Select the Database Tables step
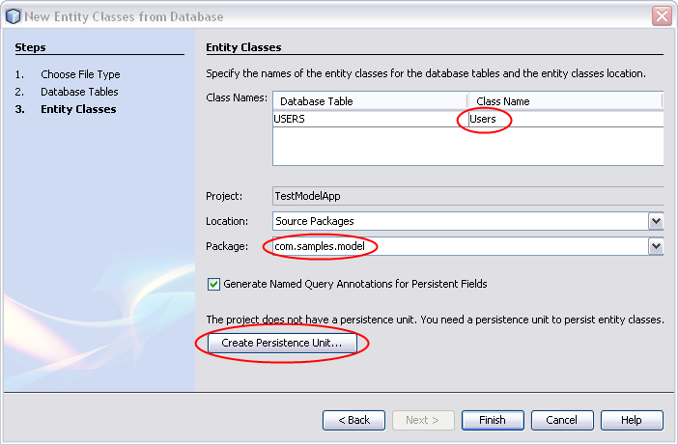 click(x=79, y=92)
